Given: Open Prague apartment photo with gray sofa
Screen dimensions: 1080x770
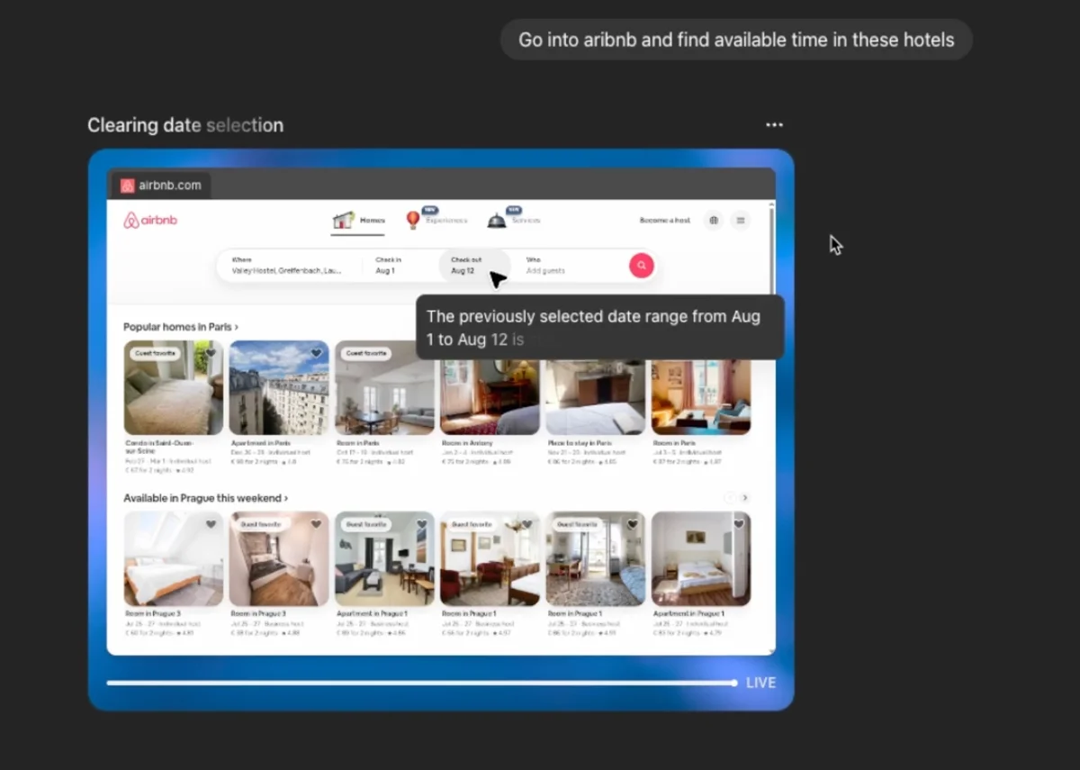Looking at the screenshot, I should point(384,559).
